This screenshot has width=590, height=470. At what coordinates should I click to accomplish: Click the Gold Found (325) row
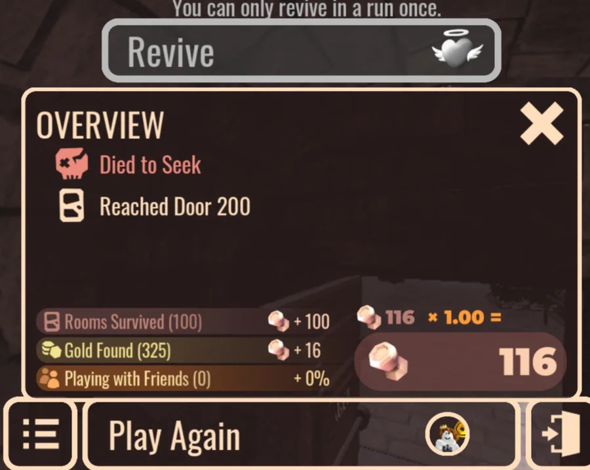tap(184, 350)
